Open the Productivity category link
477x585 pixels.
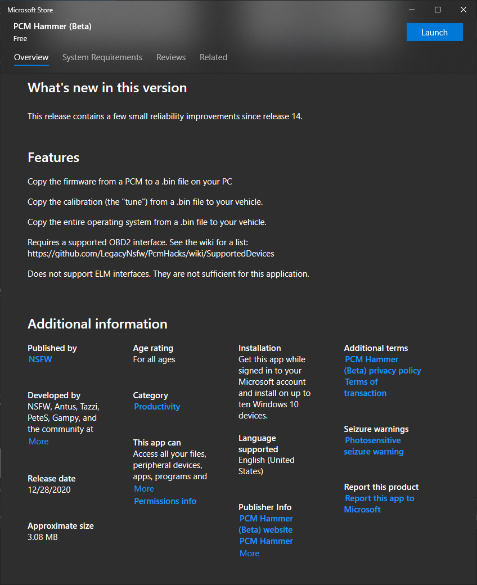pyautogui.click(x=156, y=406)
